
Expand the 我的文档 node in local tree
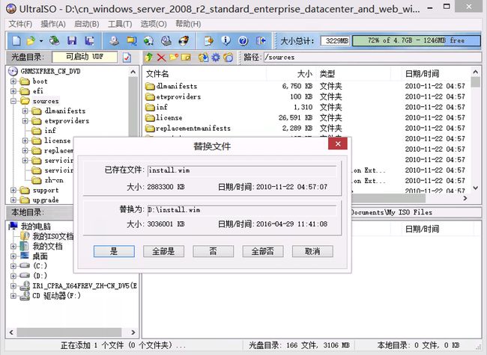[x=13, y=247]
